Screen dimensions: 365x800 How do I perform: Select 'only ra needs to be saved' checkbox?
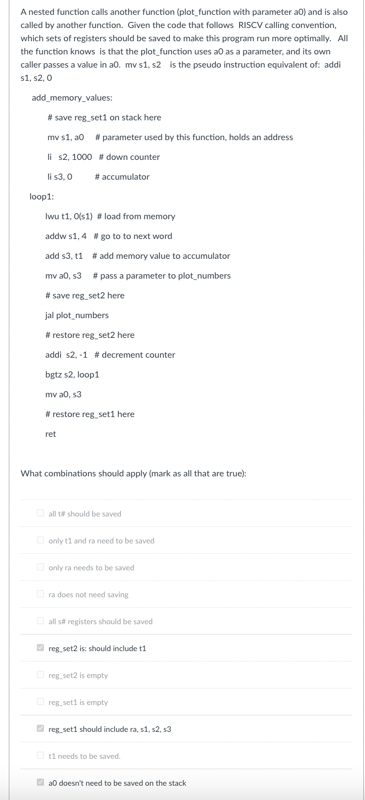tap(41, 567)
